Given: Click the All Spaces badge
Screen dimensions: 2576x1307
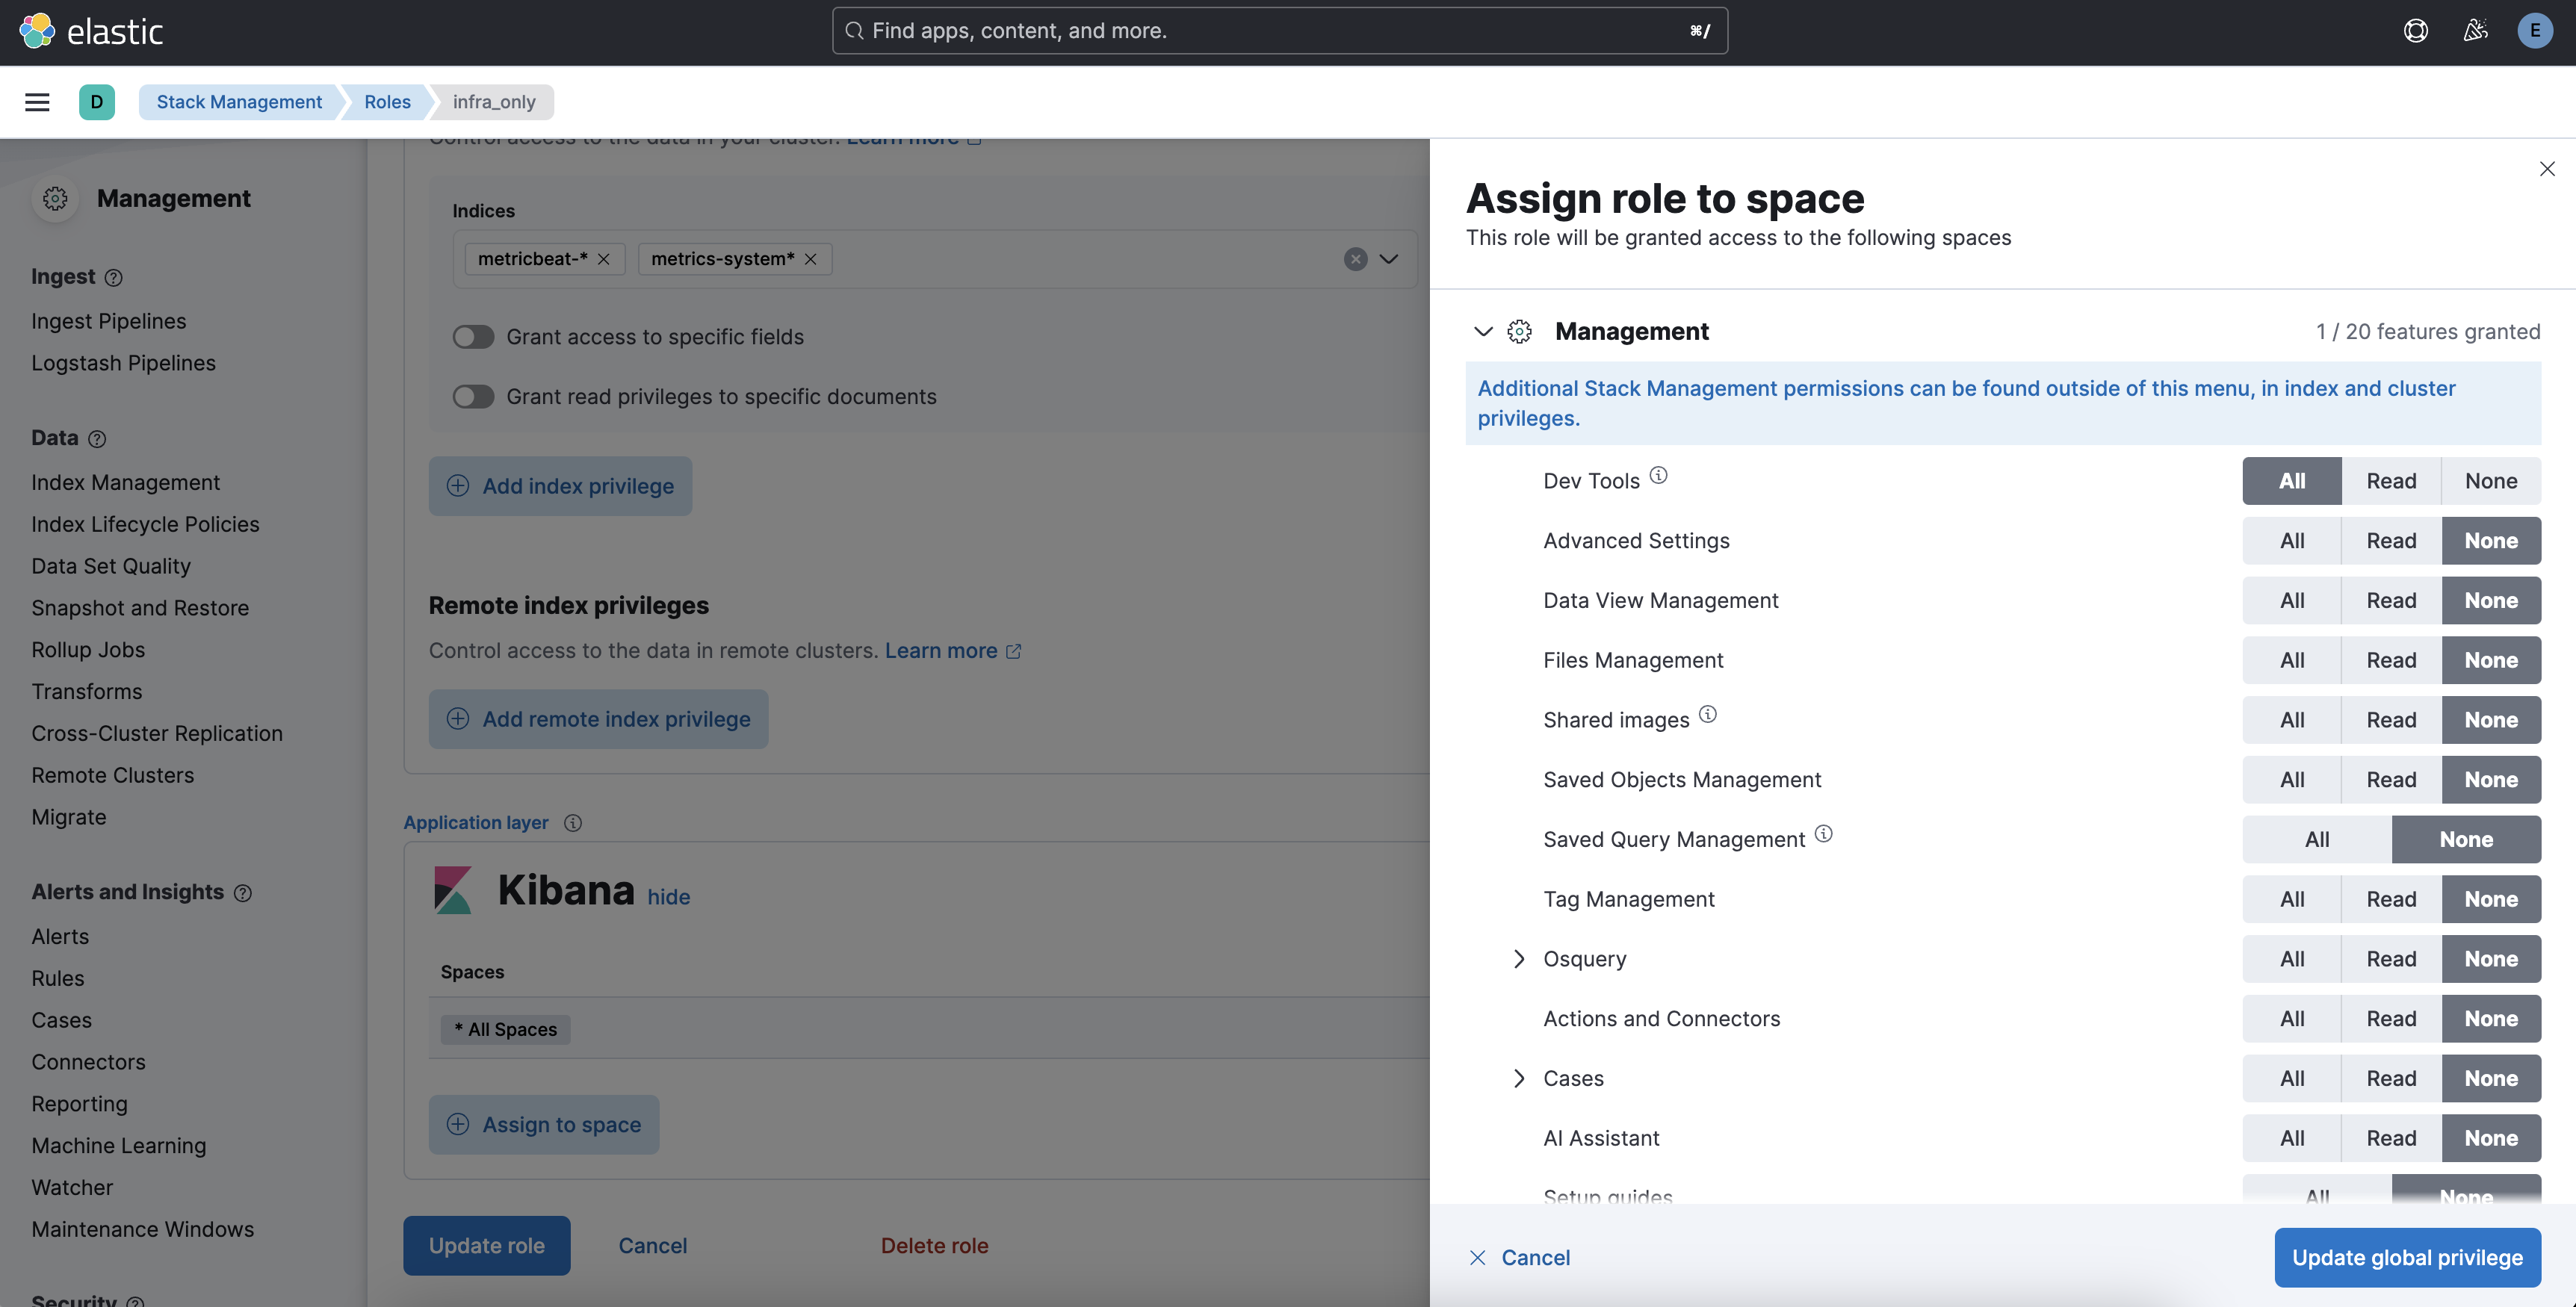Looking at the screenshot, I should click(x=505, y=1030).
